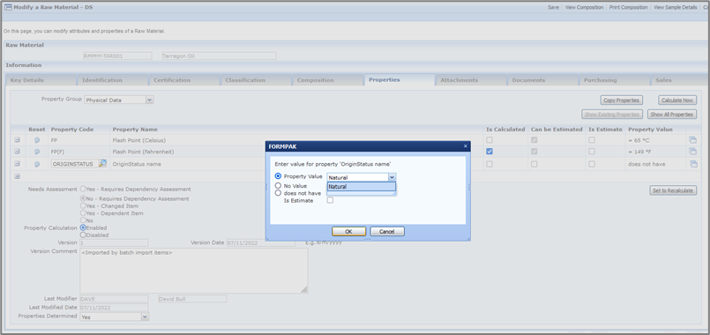This screenshot has width=710, height=335.
Task: Toggle Is Calculated checkbox for FP row
Action: pos(490,140)
